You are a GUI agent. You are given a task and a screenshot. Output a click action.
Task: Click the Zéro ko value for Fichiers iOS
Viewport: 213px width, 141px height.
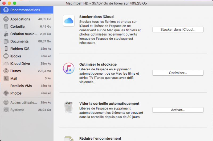click(x=46, y=49)
